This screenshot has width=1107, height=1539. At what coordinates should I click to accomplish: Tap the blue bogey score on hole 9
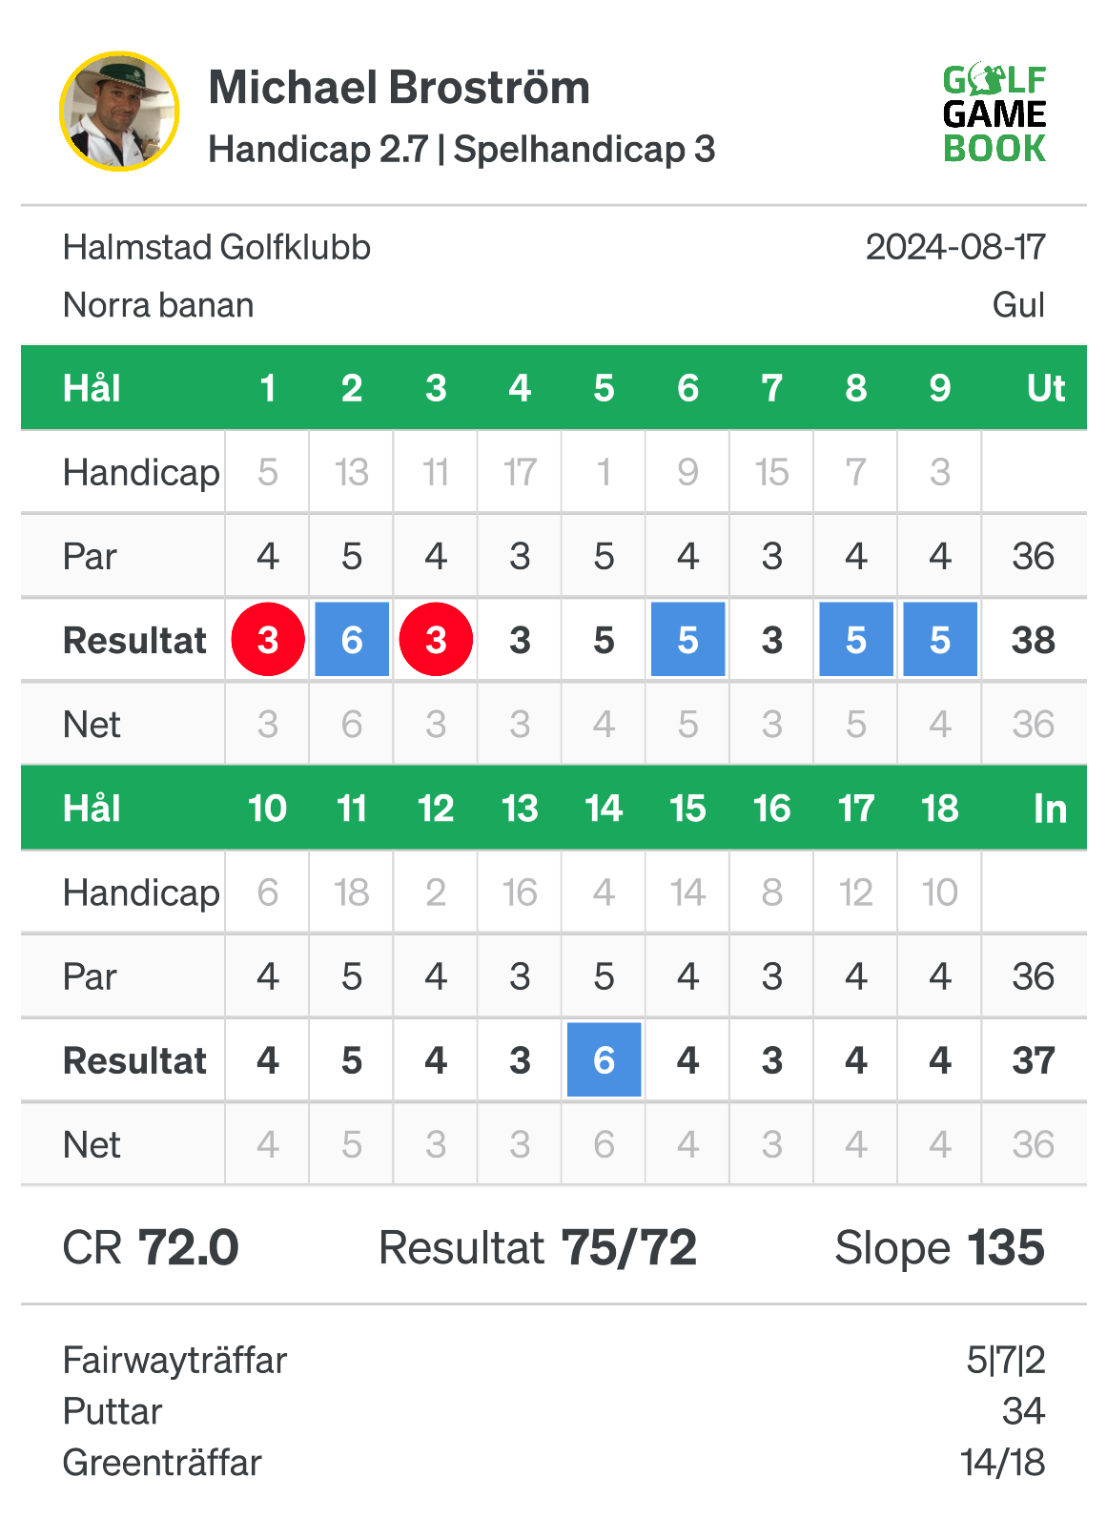(x=940, y=640)
